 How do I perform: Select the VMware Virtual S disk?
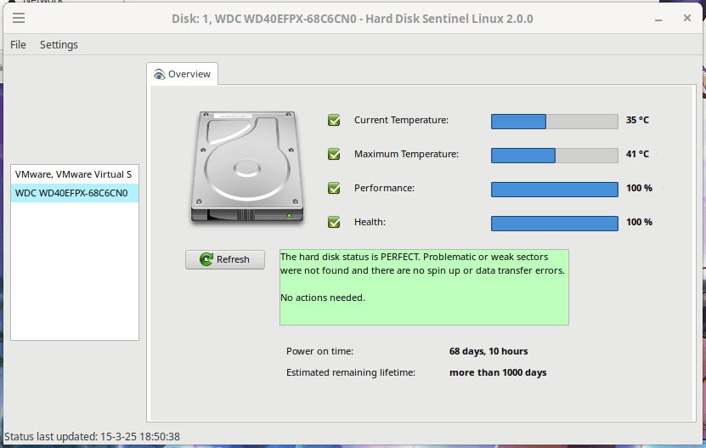coord(75,174)
